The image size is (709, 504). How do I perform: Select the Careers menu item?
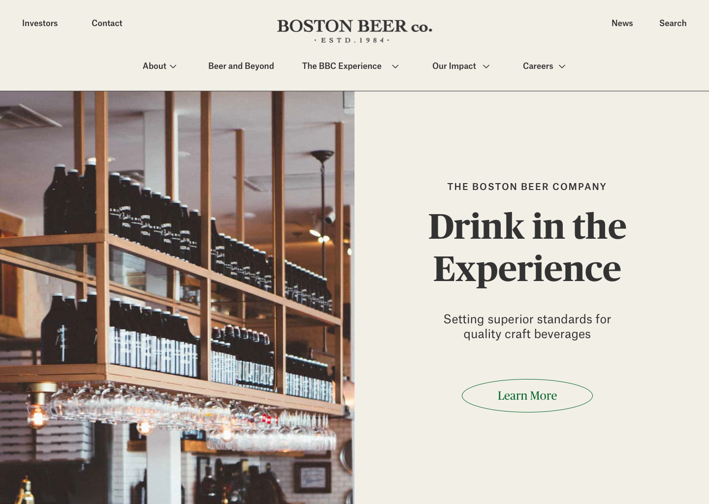(x=538, y=66)
